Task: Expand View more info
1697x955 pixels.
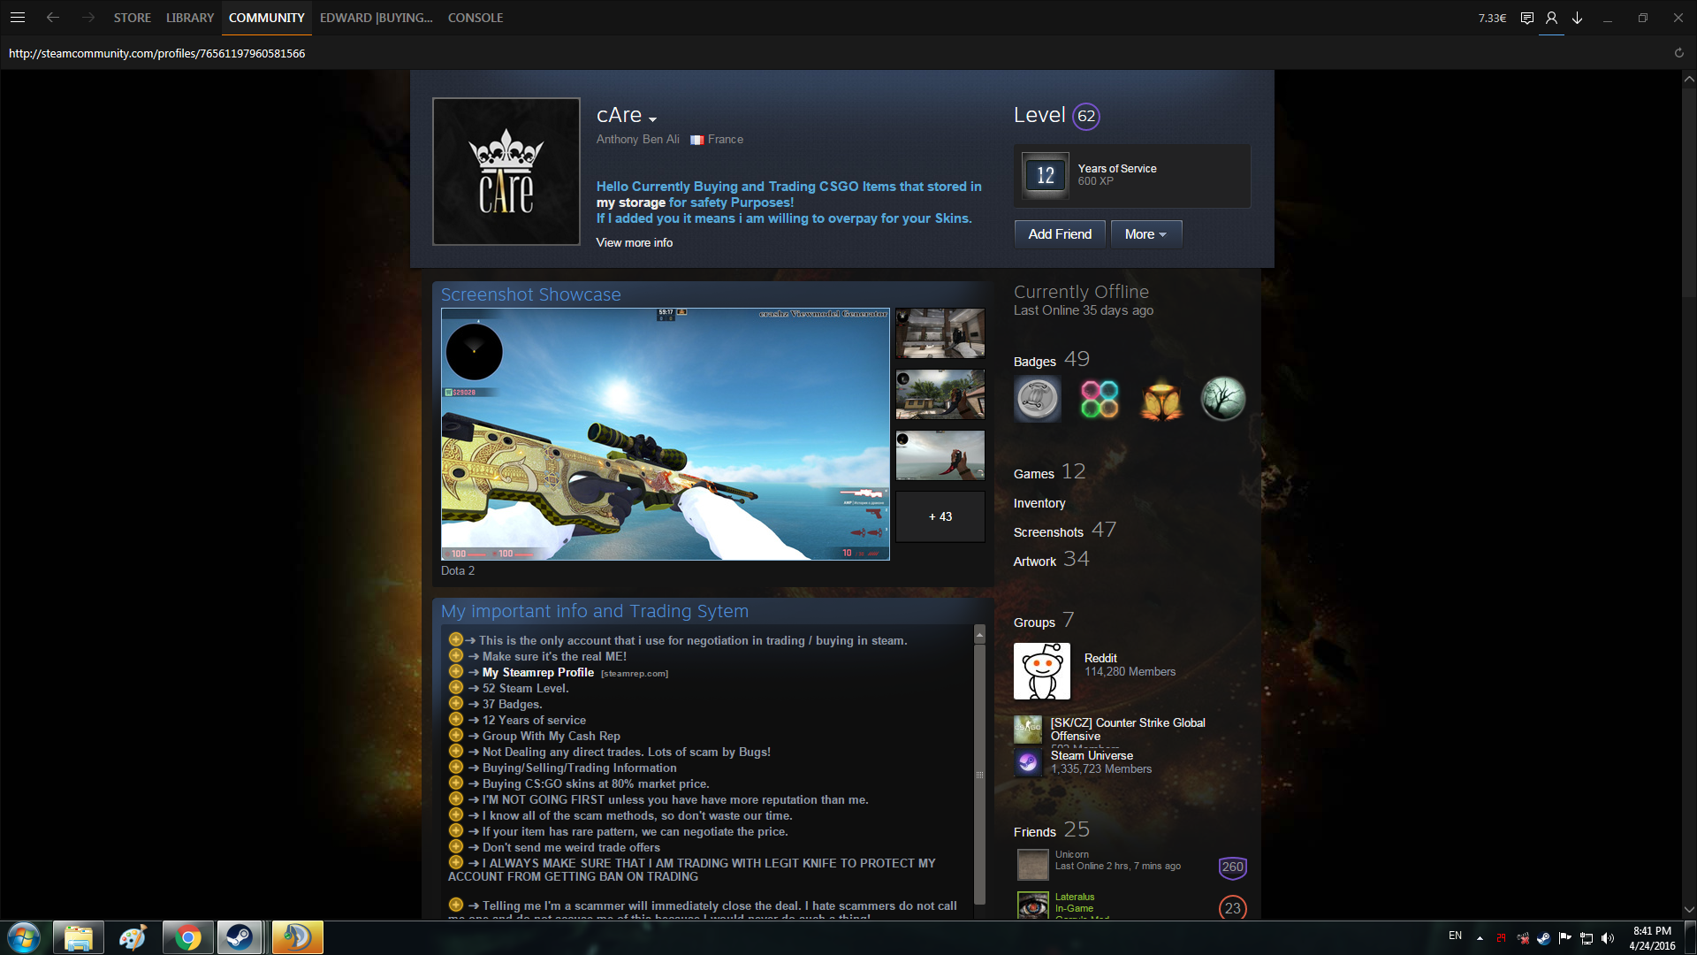Action: coord(634,242)
